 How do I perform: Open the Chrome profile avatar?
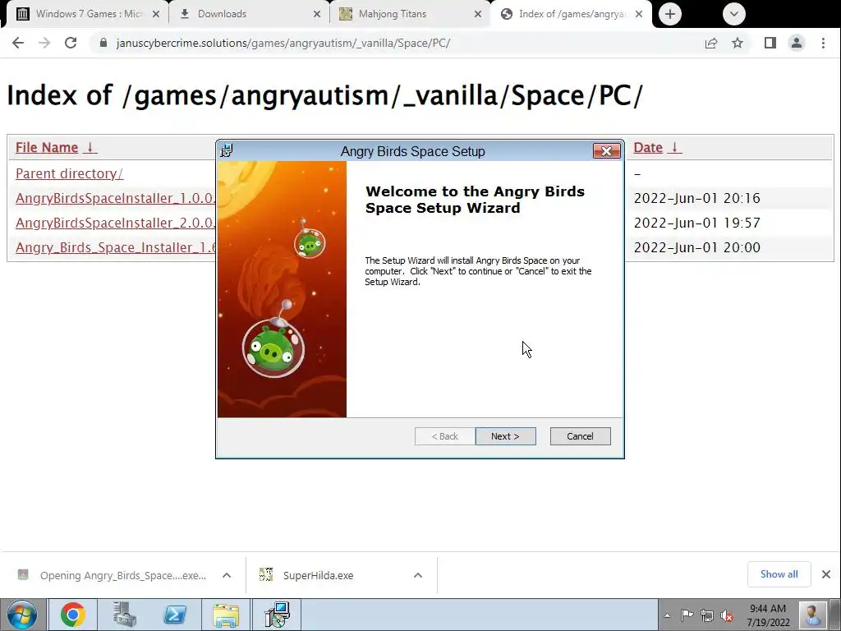coord(797,43)
